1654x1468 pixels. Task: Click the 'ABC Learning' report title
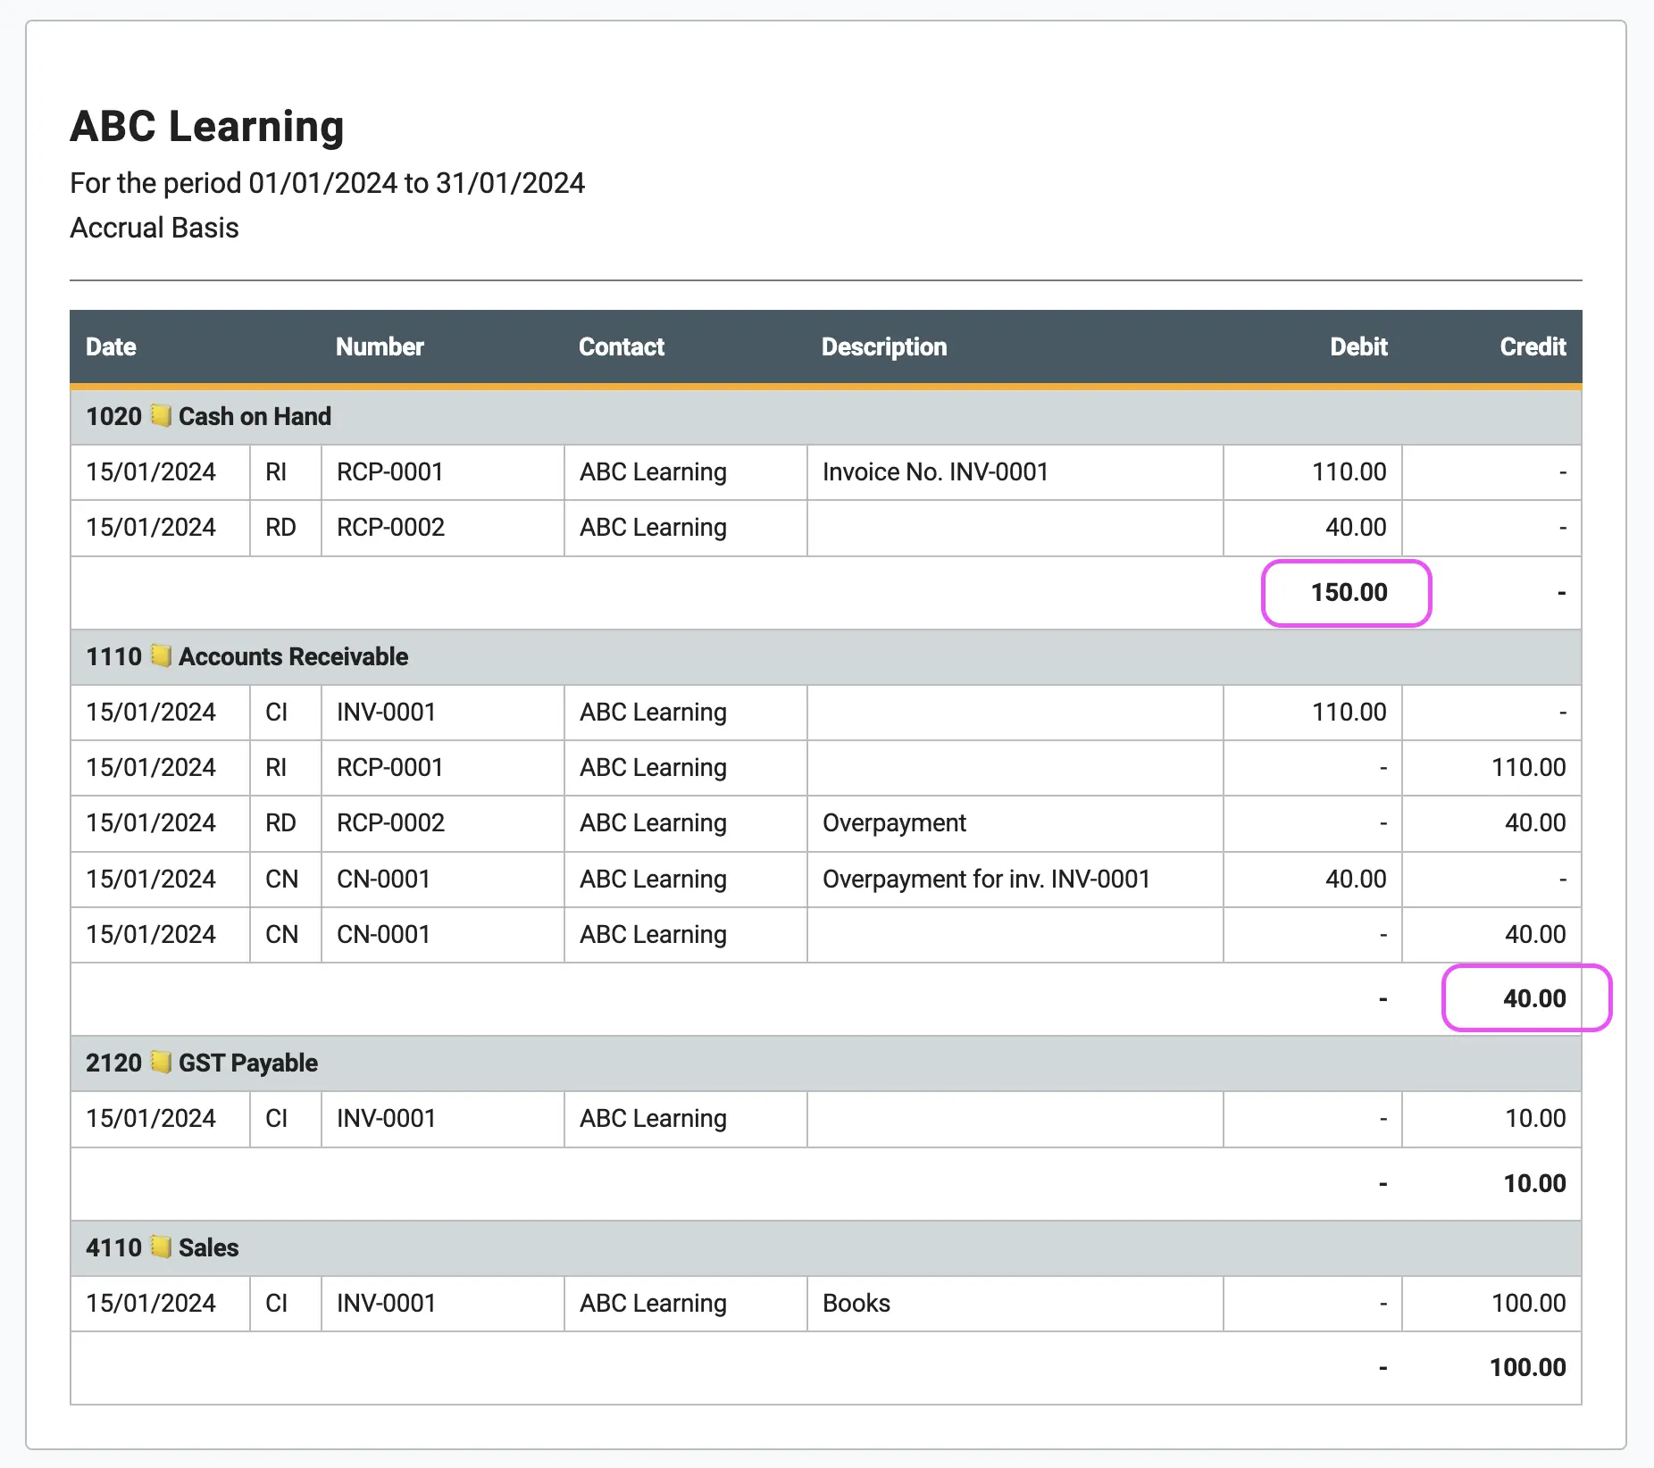pos(207,126)
